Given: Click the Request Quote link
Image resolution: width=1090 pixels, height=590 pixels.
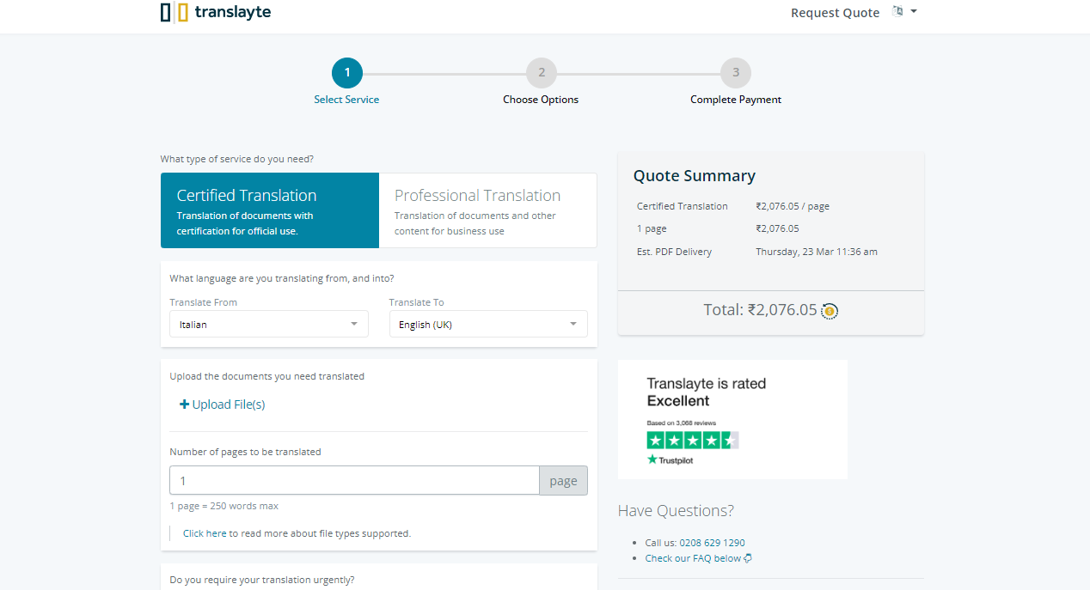Looking at the screenshot, I should point(835,13).
